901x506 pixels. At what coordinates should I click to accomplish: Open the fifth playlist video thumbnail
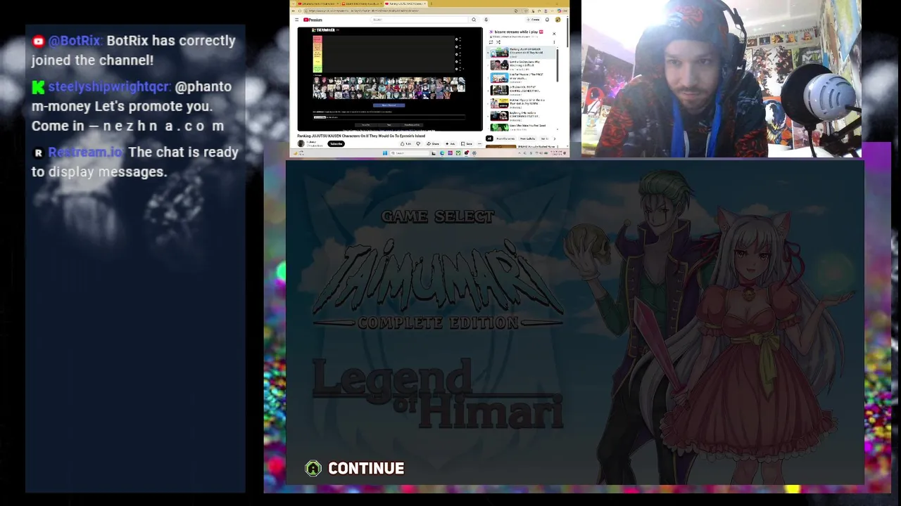[499, 103]
